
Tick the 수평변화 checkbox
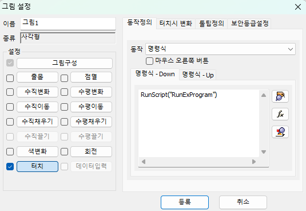coord(64,92)
